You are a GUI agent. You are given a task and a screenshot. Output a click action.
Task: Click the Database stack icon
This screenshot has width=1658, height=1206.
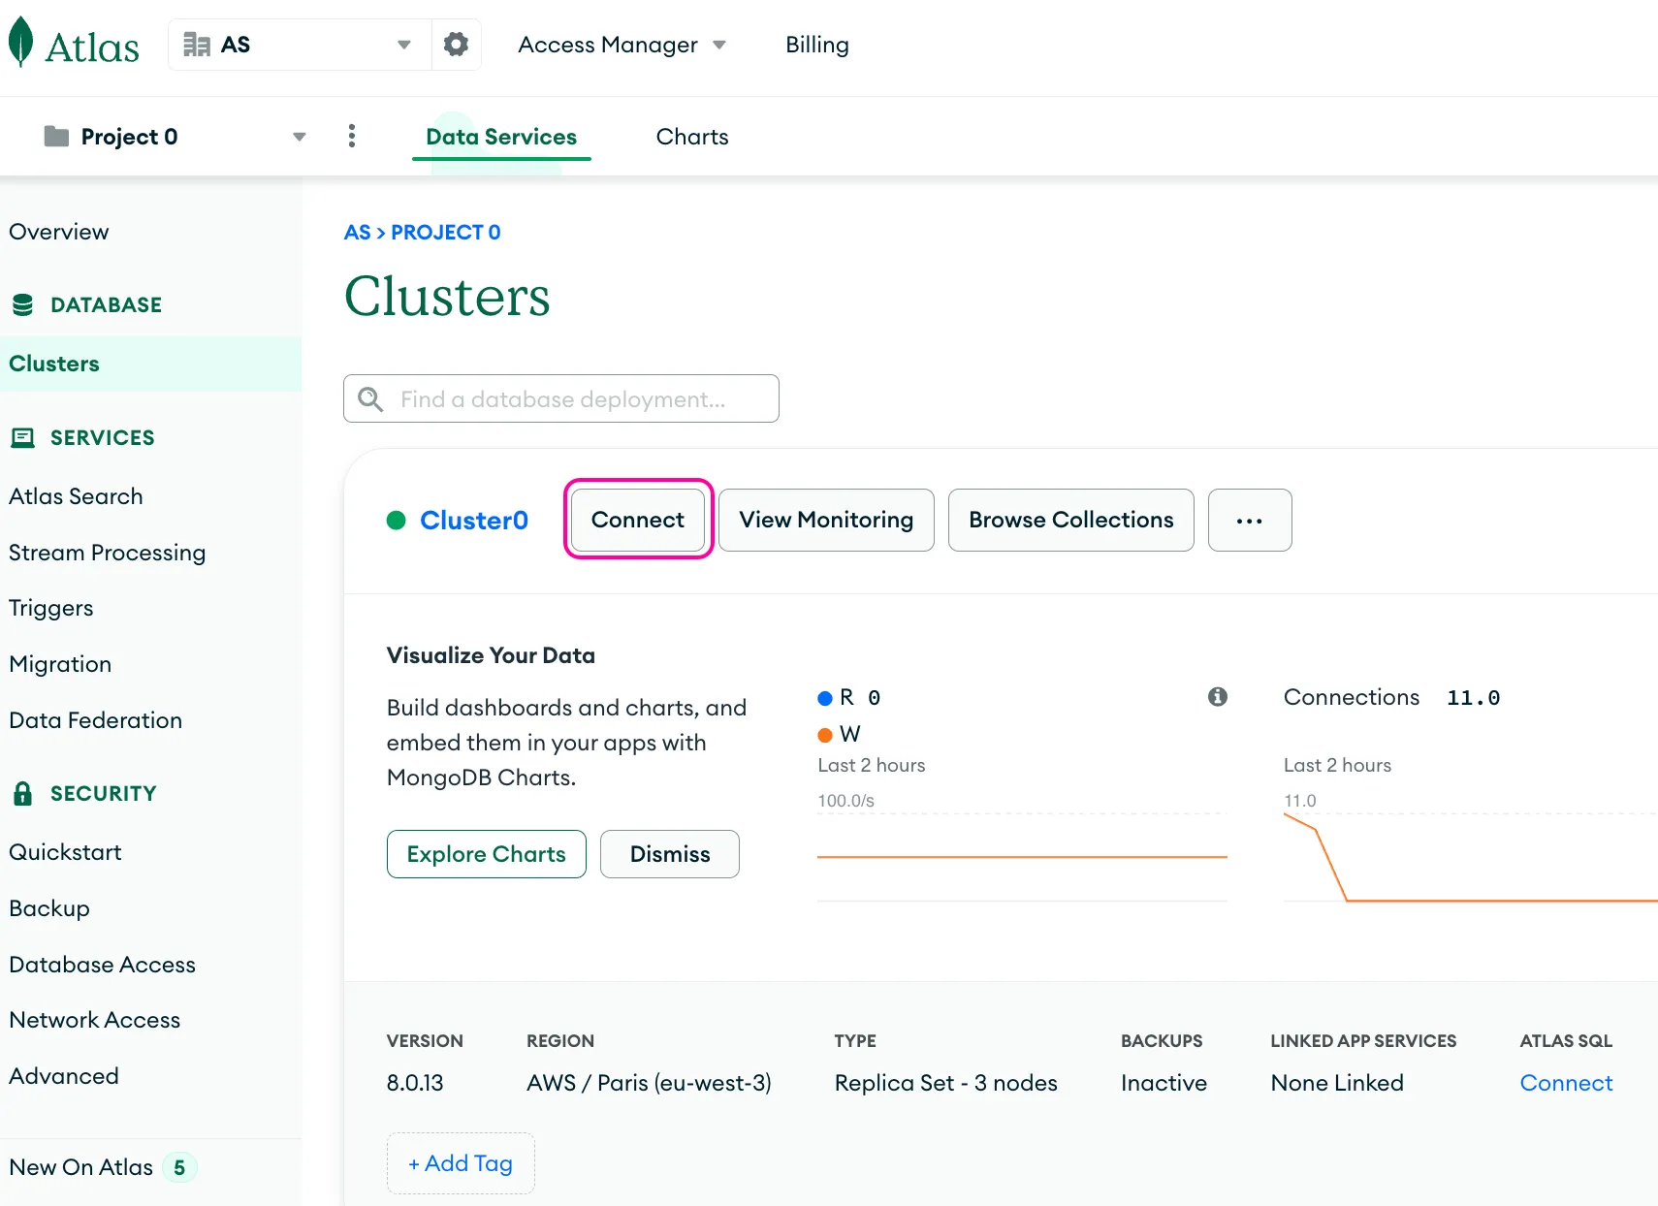pos(22,304)
